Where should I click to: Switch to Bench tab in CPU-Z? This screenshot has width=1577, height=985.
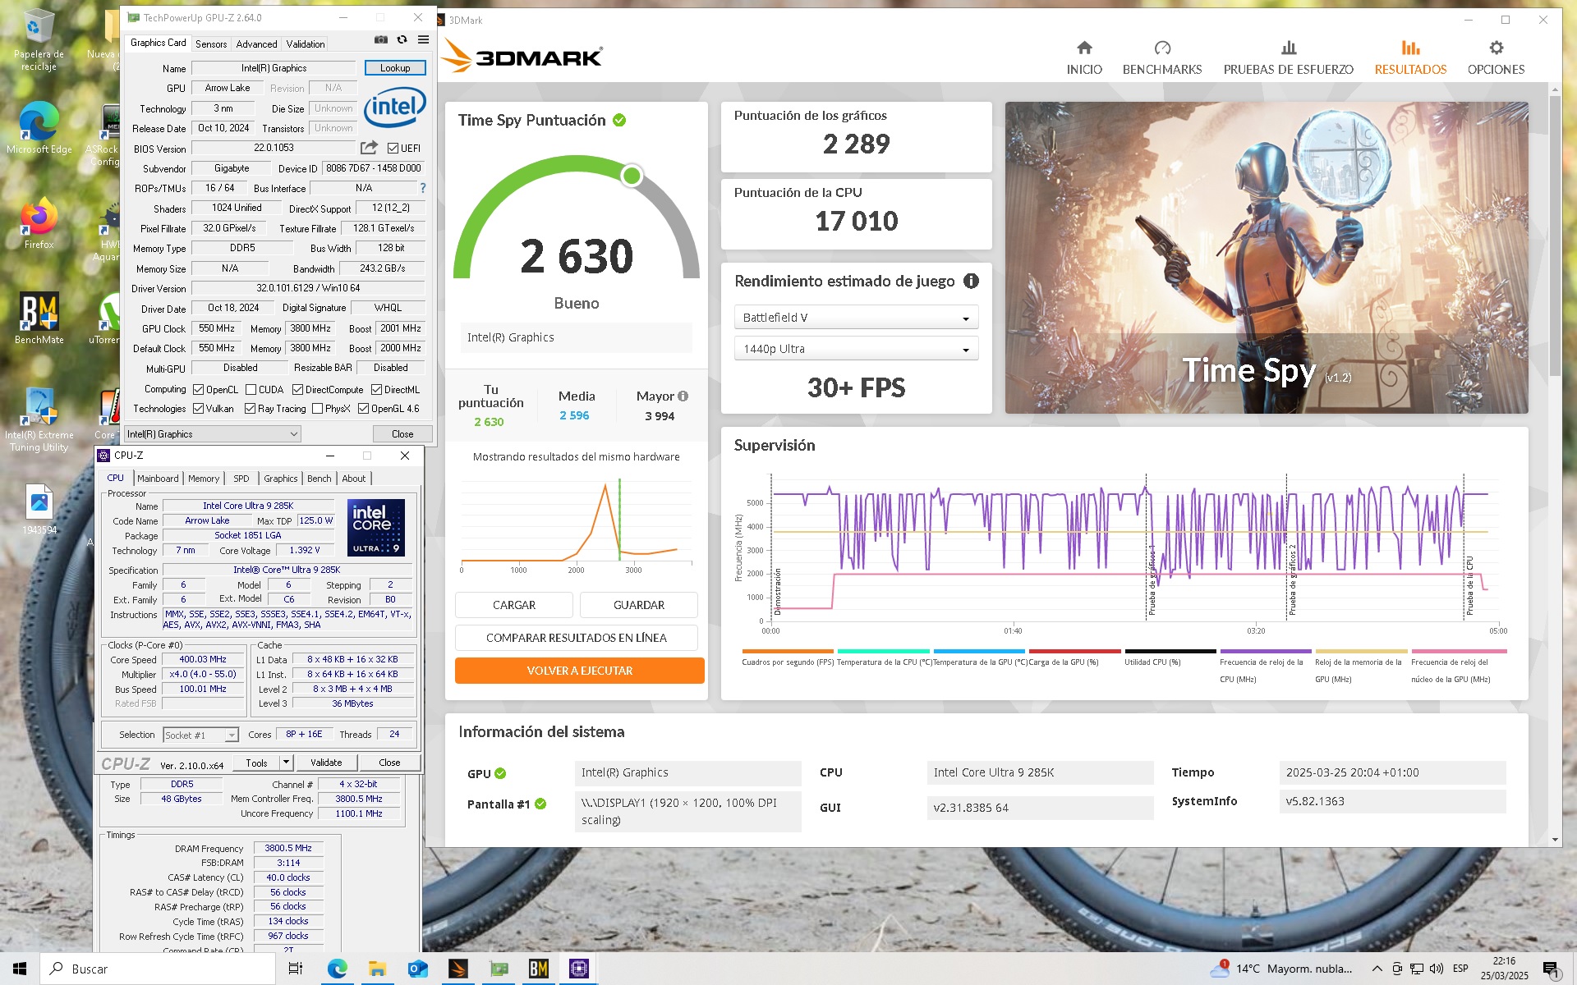coord(319,479)
